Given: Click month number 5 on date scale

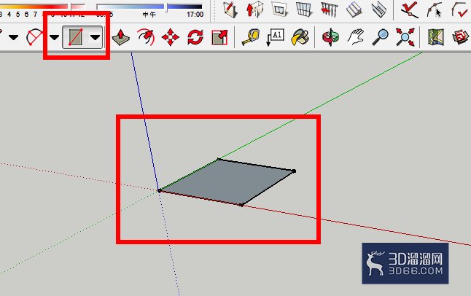Looking at the screenshot, I should [x=17, y=14].
